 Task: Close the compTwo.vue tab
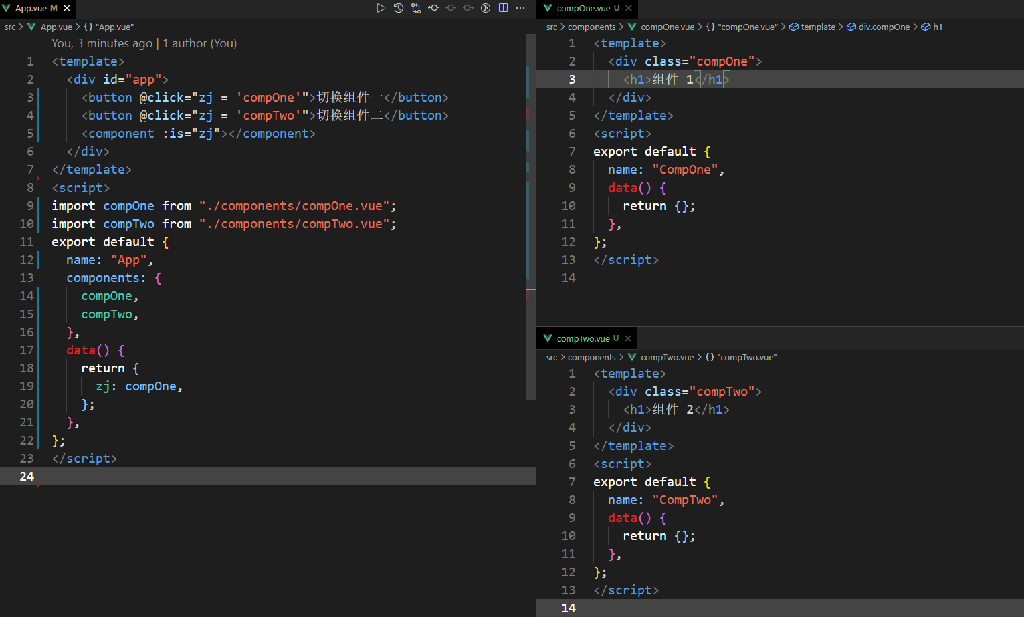[628, 338]
